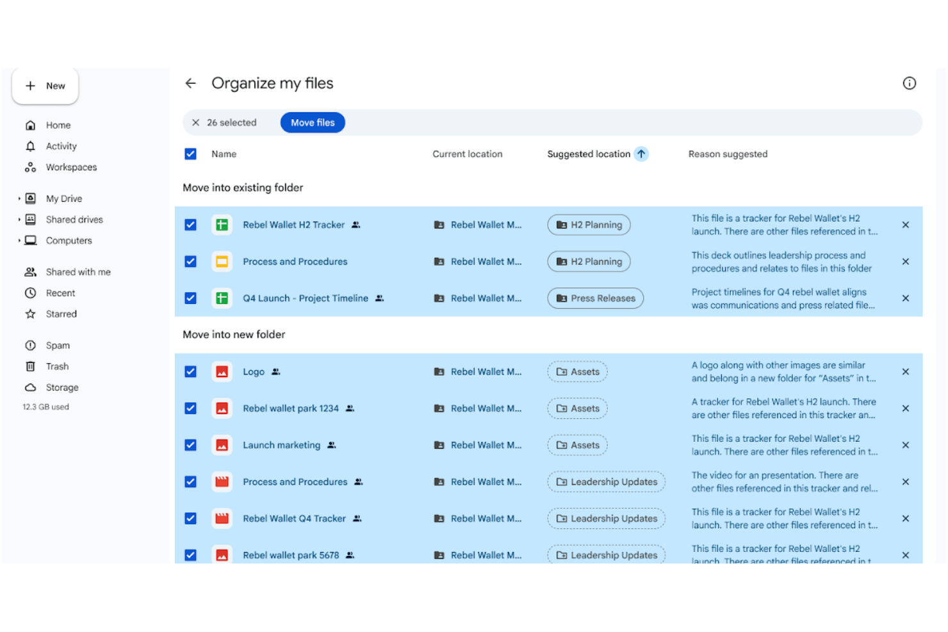Click the Move files button

pyautogui.click(x=313, y=122)
